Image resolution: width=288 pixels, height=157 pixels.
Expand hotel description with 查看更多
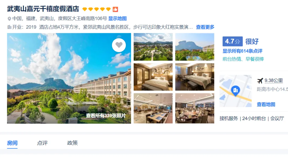coord(205,27)
